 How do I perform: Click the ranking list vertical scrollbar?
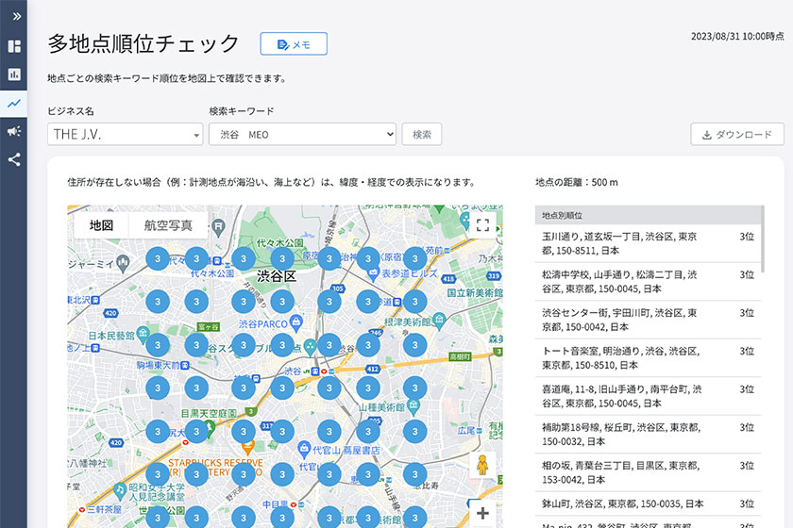763,239
